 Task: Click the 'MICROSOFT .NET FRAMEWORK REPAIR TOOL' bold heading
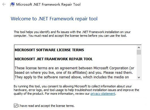[54, 59]
